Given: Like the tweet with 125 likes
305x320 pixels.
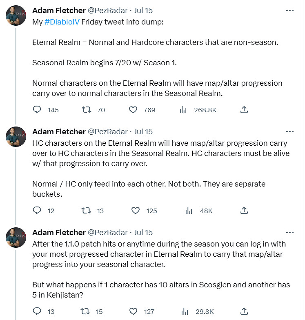Looking at the screenshot, I should (136, 211).
